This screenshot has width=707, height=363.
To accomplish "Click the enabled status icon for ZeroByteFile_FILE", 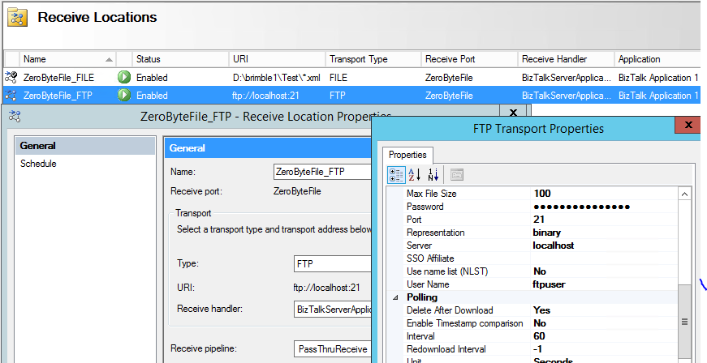I will (x=124, y=77).
